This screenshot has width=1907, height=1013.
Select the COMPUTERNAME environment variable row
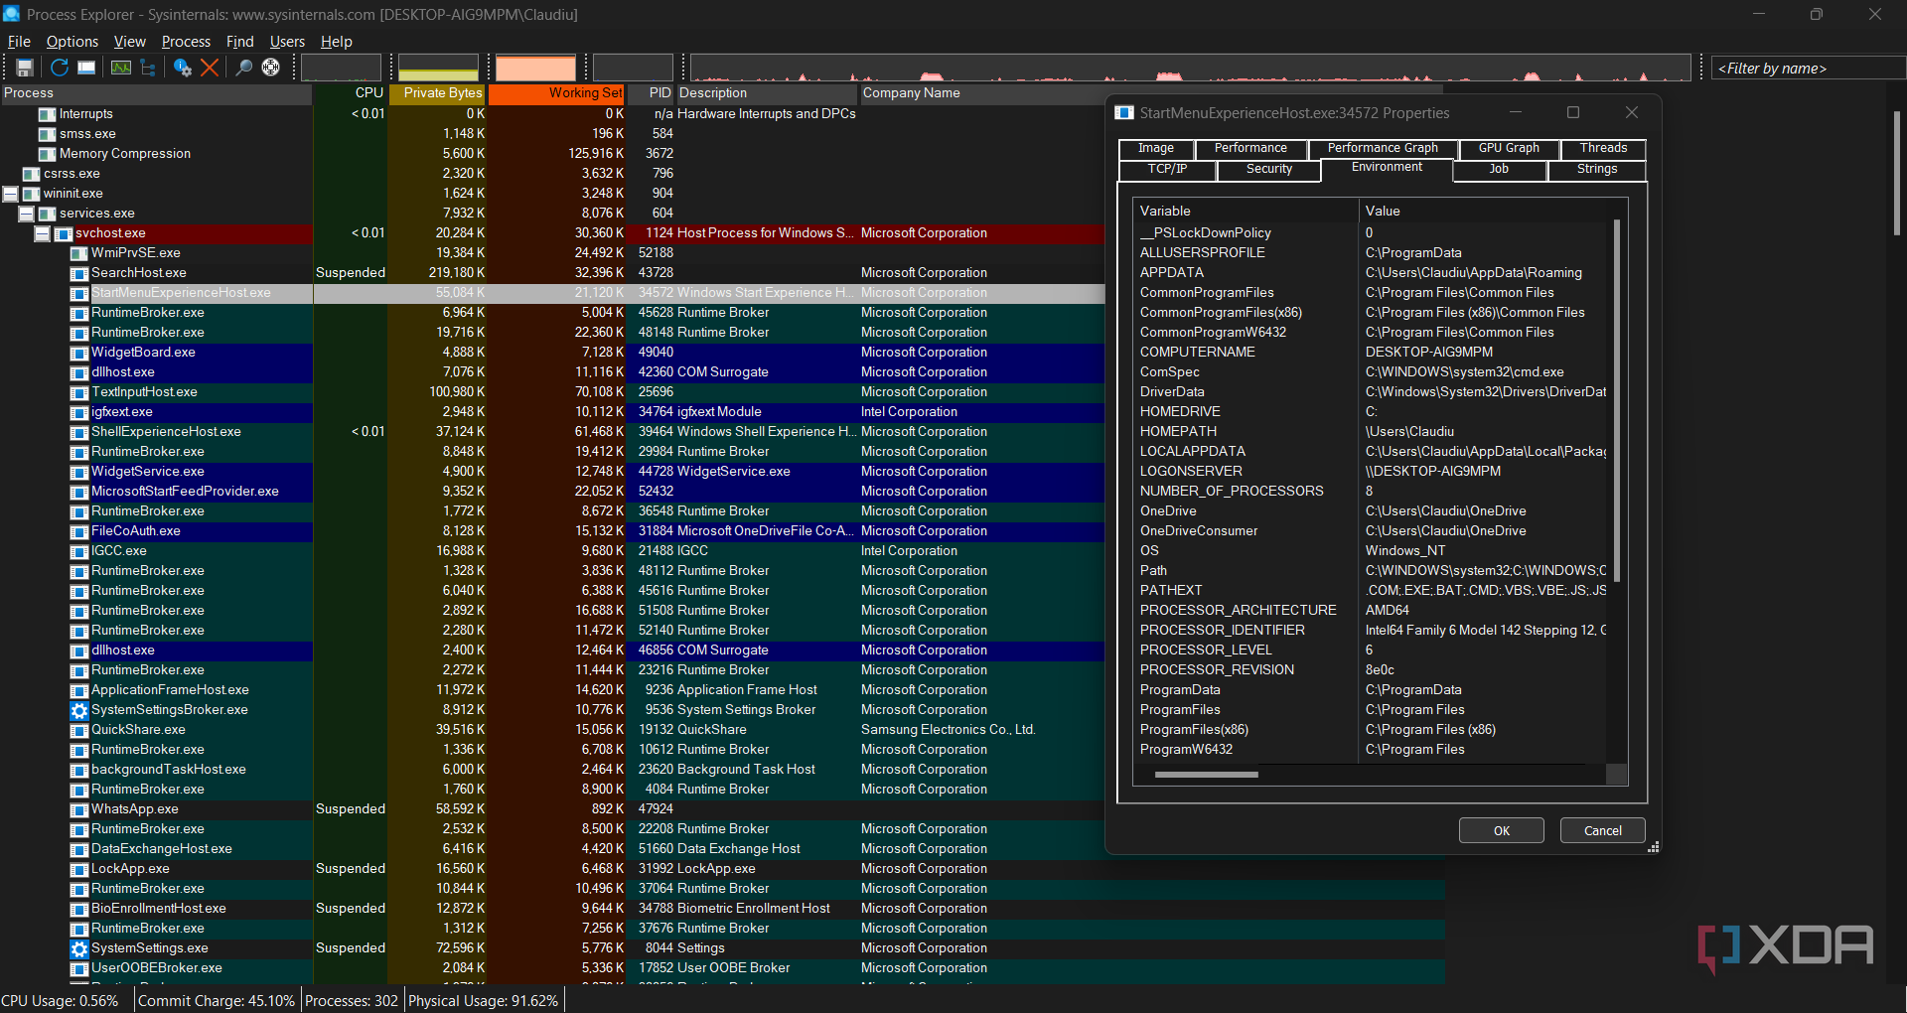(1371, 353)
